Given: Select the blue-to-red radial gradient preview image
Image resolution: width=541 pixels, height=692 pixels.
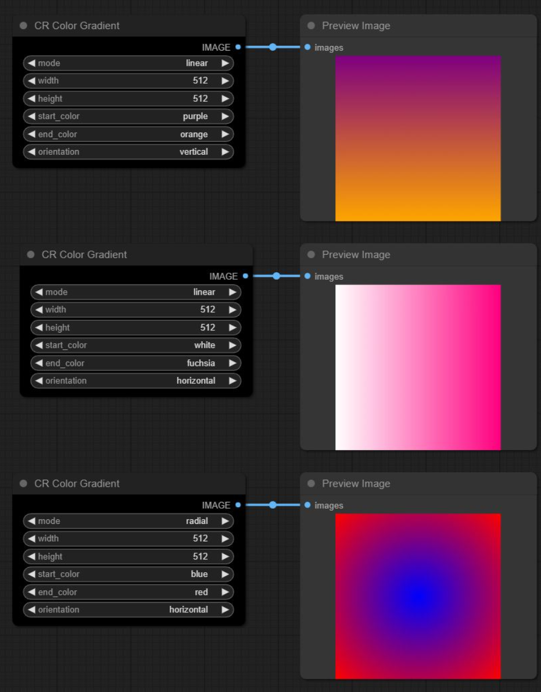Looking at the screenshot, I should [418, 596].
